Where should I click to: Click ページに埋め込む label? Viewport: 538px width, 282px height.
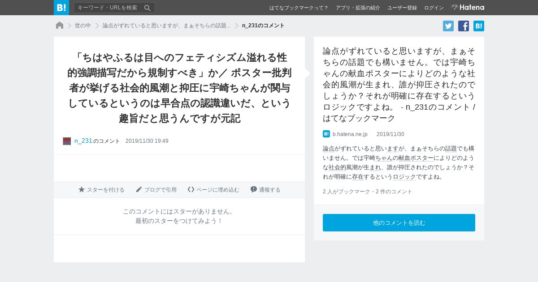pos(218,190)
